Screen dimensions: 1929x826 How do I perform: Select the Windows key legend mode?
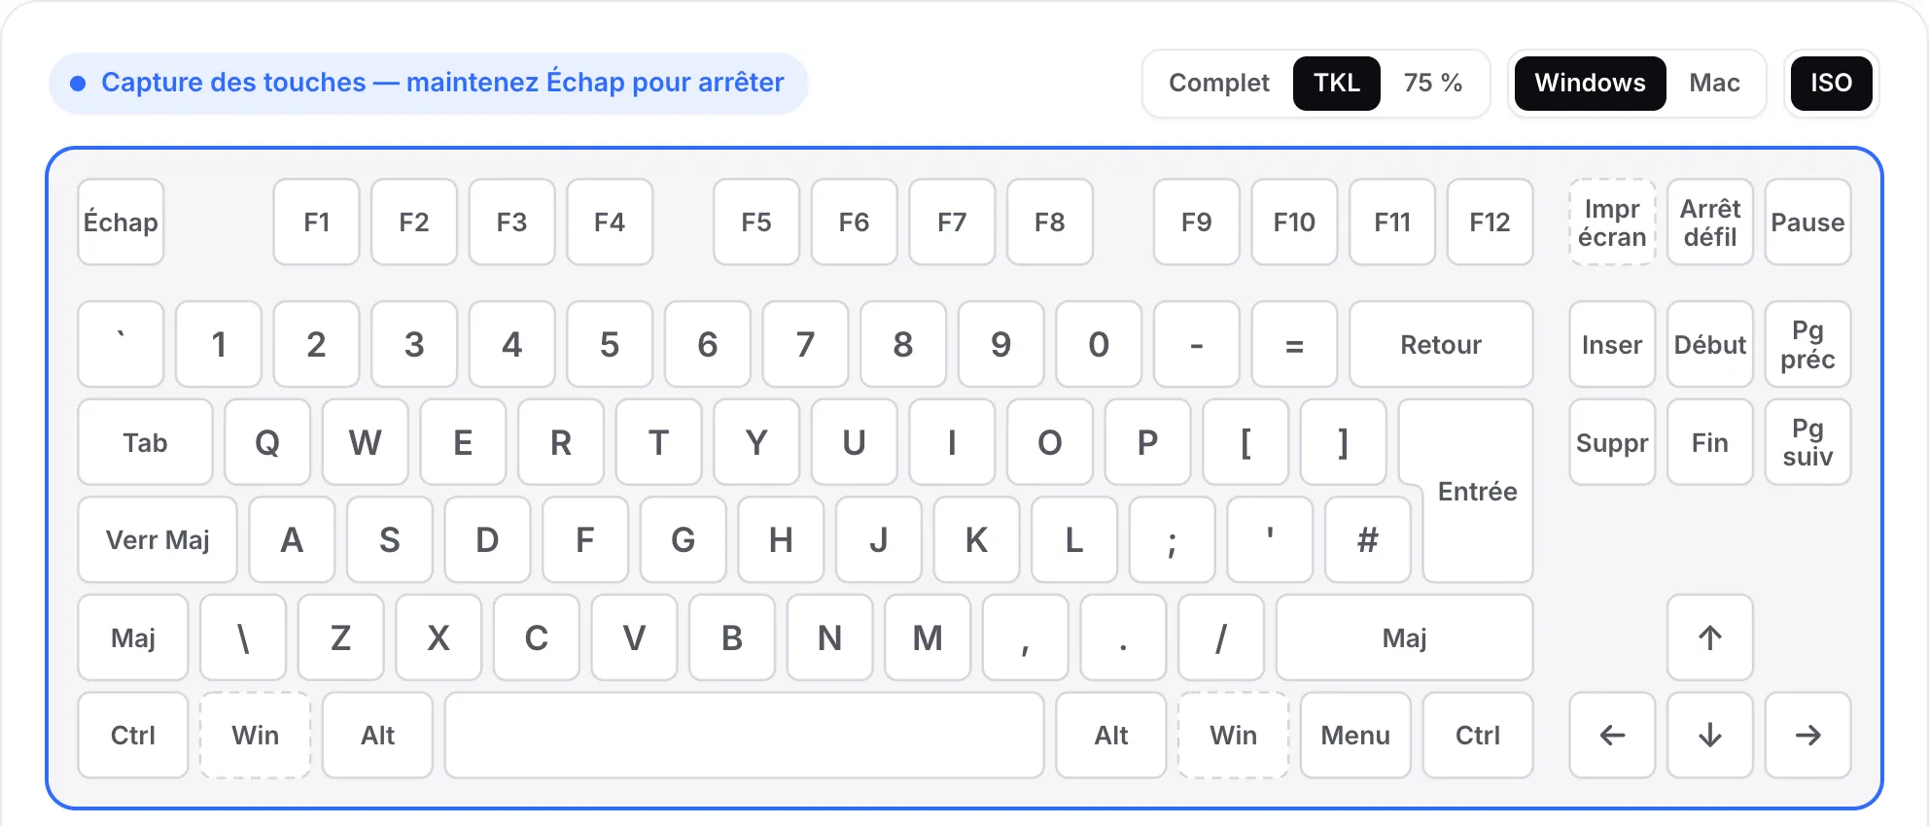pyautogui.click(x=1590, y=84)
